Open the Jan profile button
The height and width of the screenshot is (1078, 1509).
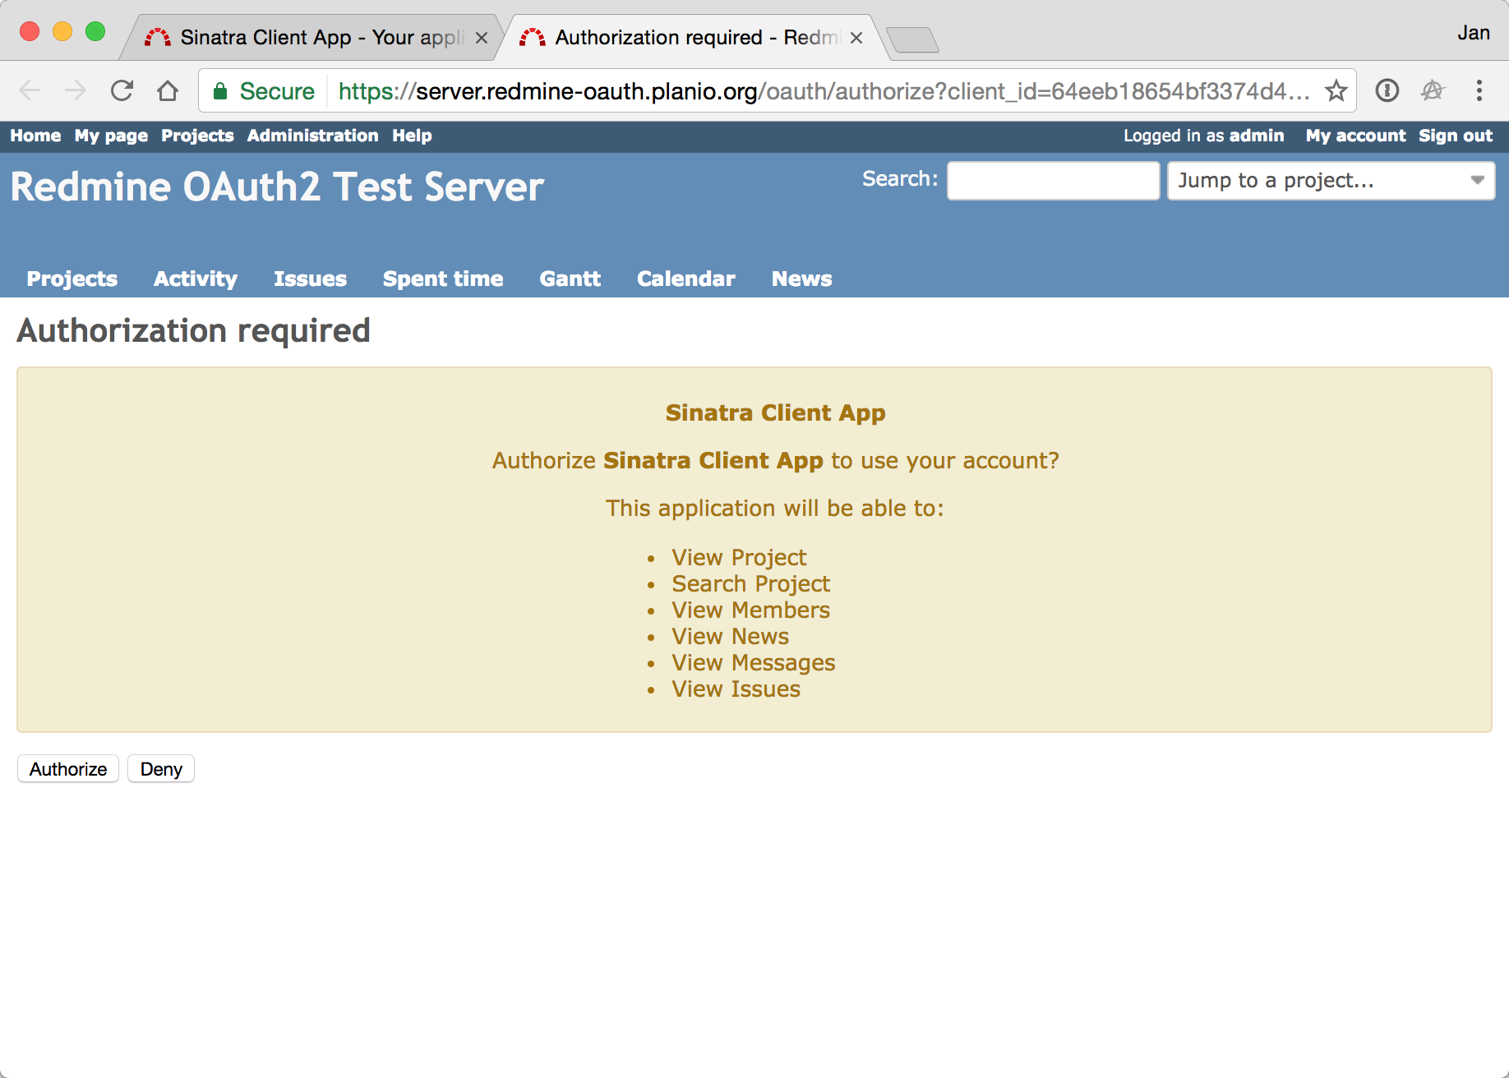[1474, 33]
